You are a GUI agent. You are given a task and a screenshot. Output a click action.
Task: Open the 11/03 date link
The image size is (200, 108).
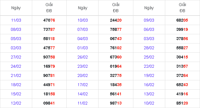(16, 20)
